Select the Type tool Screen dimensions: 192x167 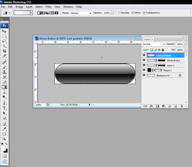4,108
